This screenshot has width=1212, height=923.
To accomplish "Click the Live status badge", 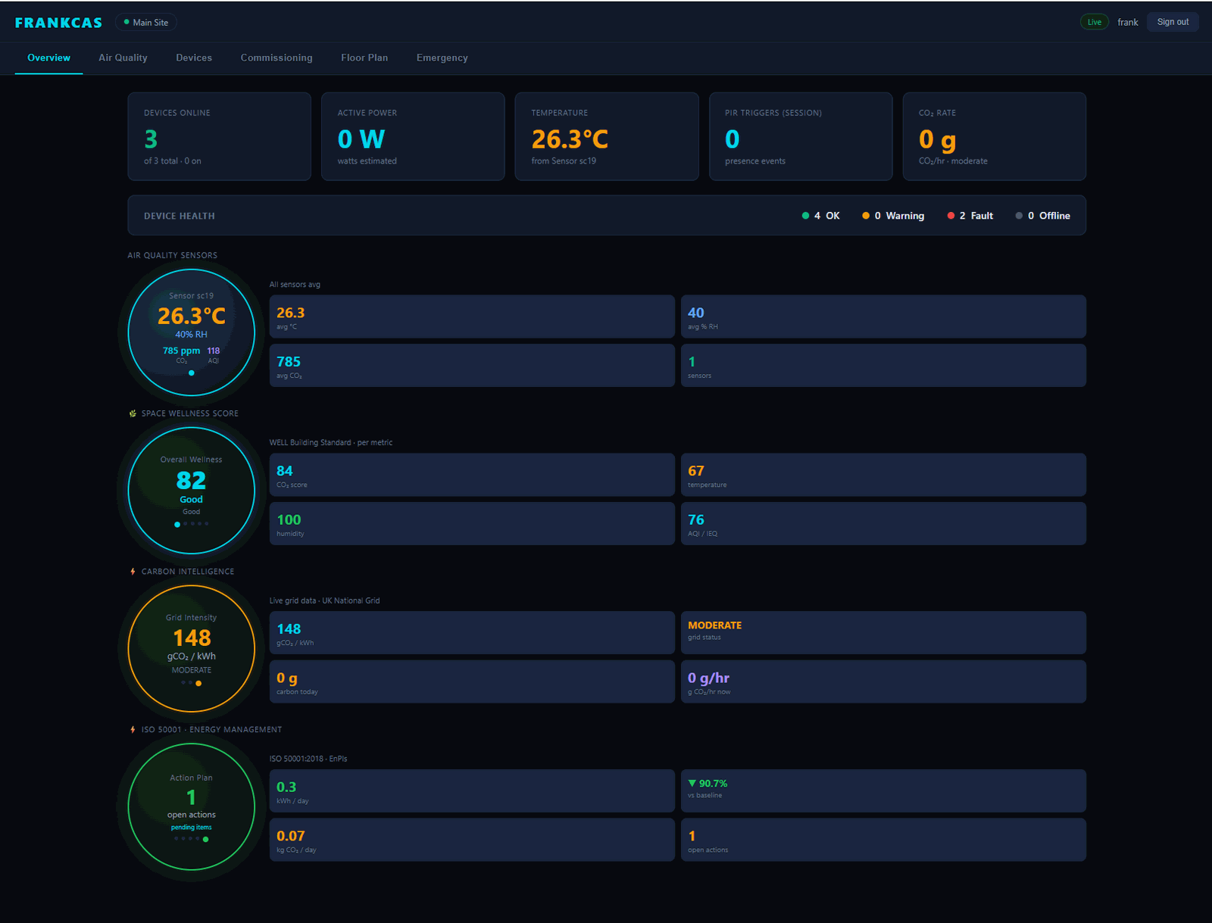I will pyautogui.click(x=1094, y=22).
